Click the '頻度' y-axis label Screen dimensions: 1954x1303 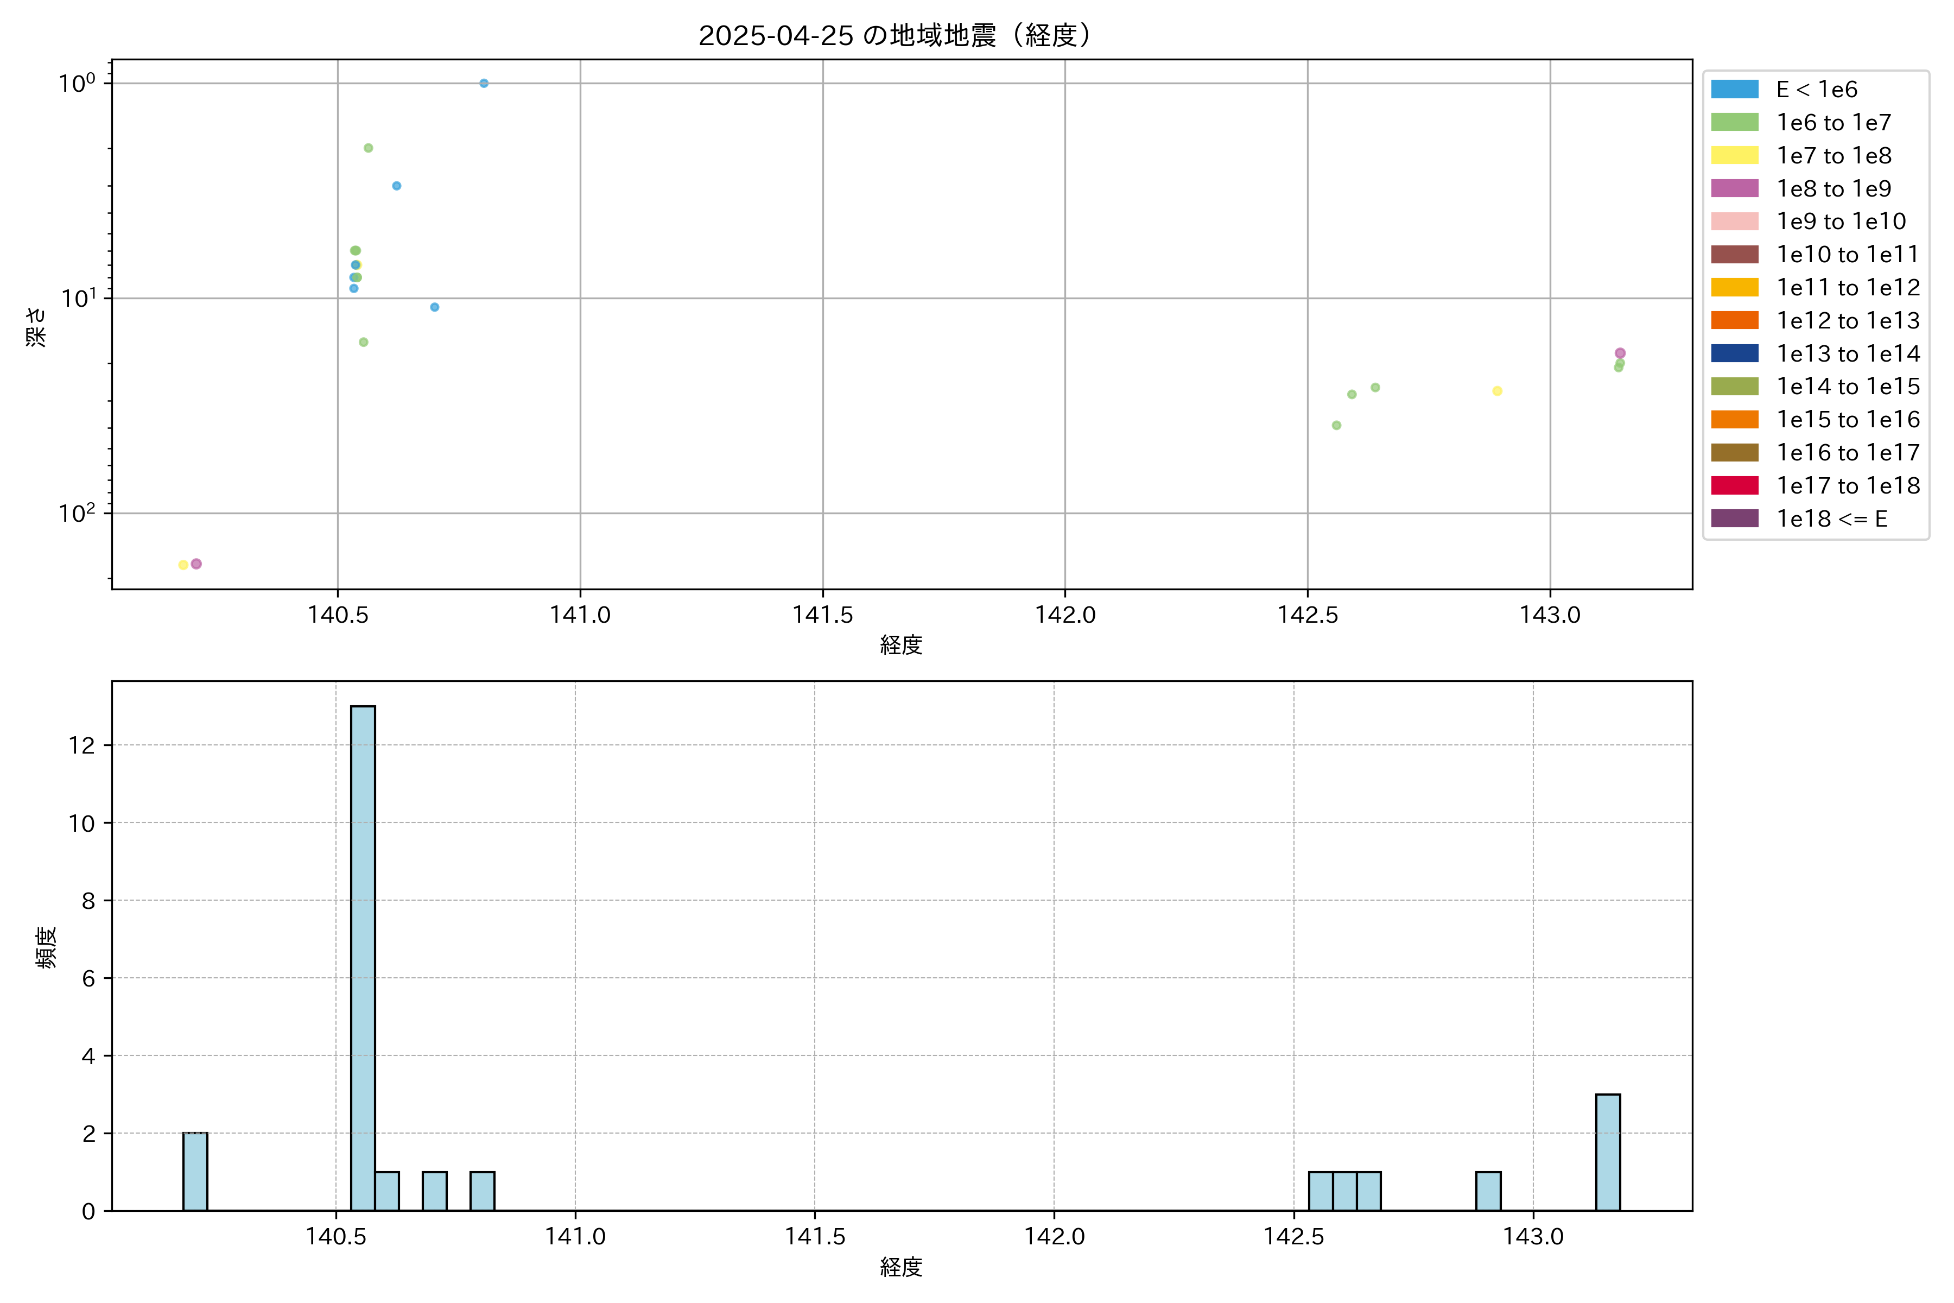47,946
